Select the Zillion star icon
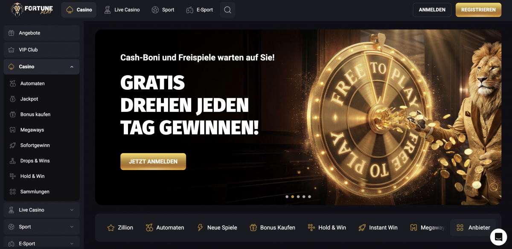 pyautogui.click(x=111, y=228)
